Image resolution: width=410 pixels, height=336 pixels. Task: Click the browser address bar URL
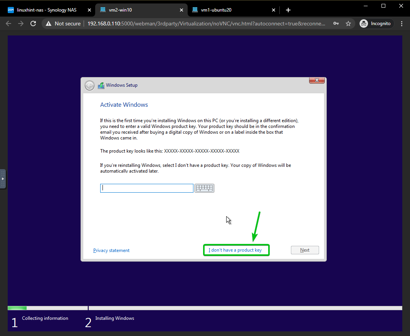click(x=206, y=24)
